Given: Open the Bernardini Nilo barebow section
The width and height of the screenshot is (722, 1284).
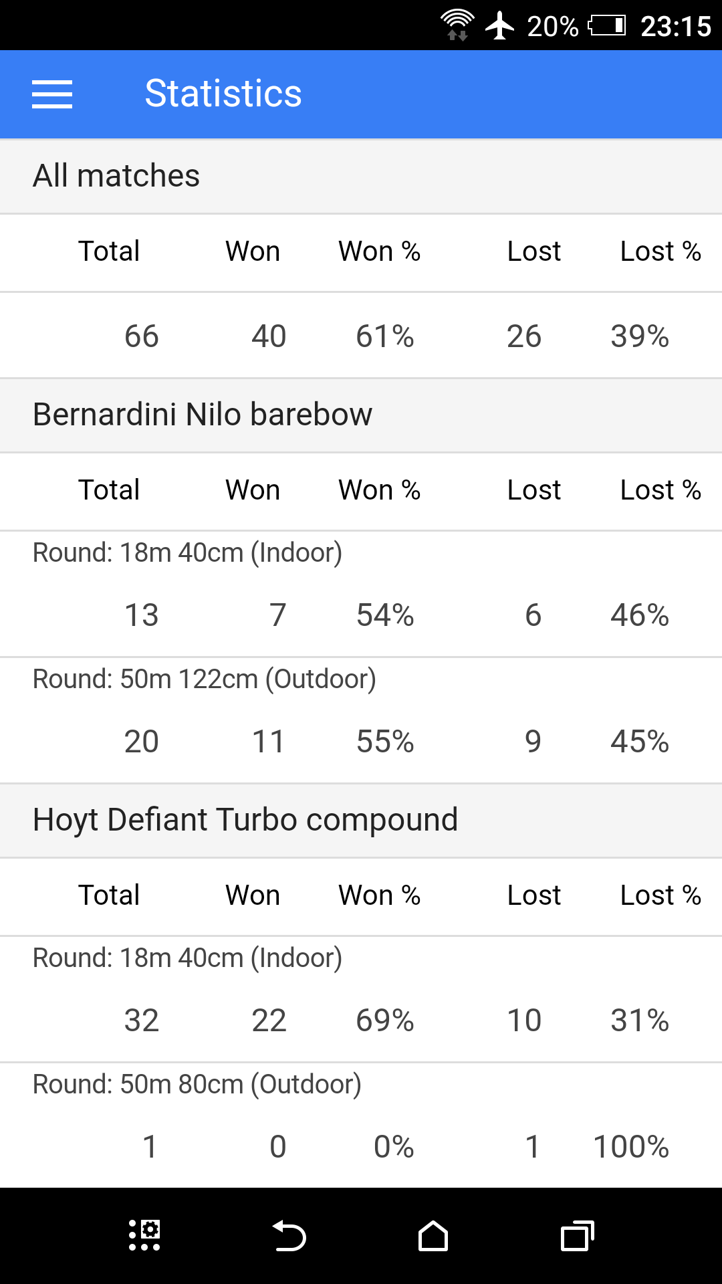Looking at the screenshot, I should click(203, 415).
